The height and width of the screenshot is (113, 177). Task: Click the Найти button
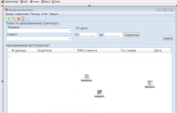pyautogui.click(x=168, y=38)
